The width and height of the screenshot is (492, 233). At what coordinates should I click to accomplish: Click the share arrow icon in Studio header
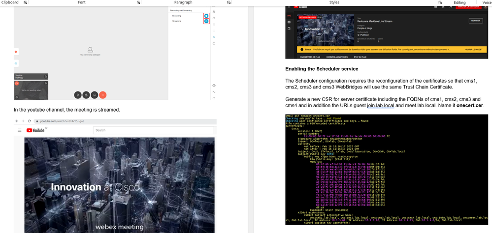pyautogui.click(x=451, y=6)
